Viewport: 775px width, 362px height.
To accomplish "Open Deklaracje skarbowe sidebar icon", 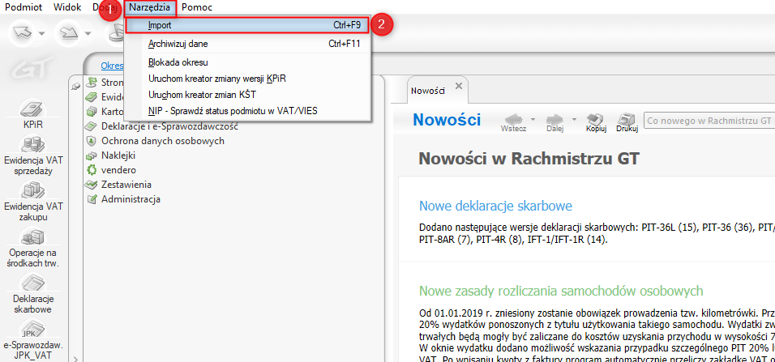I will pyautogui.click(x=32, y=294).
